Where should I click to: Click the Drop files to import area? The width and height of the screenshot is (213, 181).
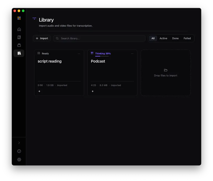coord(166,73)
